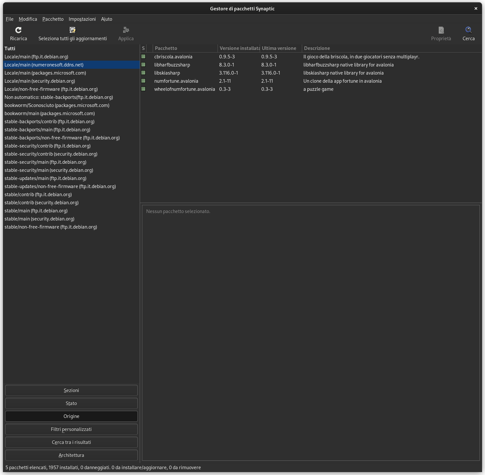The height and width of the screenshot is (475, 485).
Task: Select stable-backports/contrib (ftp.it.debian.org) origin
Action: [x=71, y=122]
